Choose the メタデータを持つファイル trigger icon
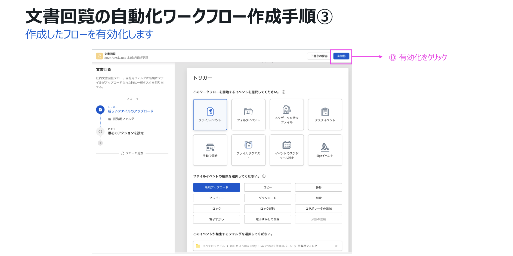Viewport: 513px width, 256px height. click(x=287, y=110)
